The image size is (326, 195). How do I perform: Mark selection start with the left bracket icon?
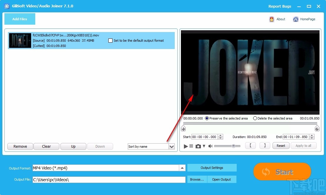pos(250,146)
